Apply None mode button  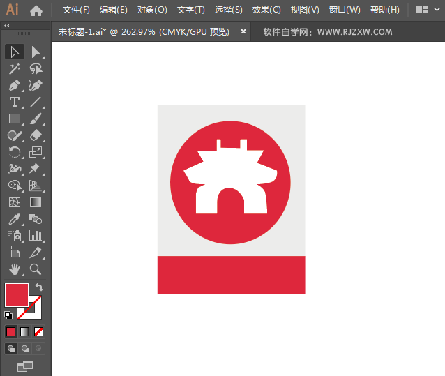[38, 332]
